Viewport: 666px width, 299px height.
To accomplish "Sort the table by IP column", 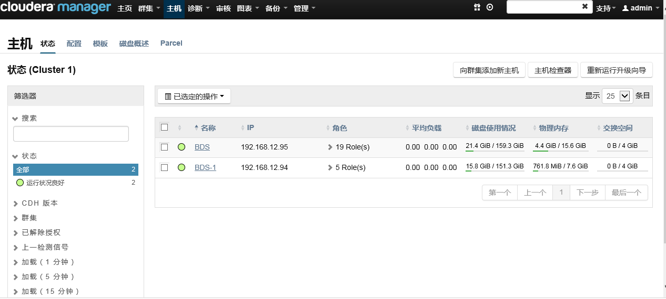I will pos(247,128).
